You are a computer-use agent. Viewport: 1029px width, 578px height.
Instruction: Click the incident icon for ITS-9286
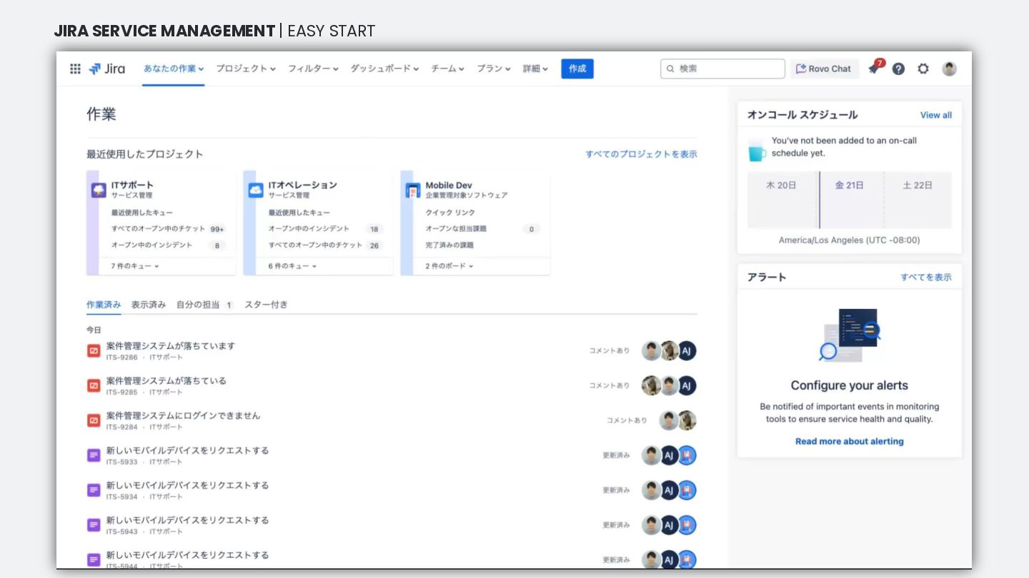click(94, 350)
